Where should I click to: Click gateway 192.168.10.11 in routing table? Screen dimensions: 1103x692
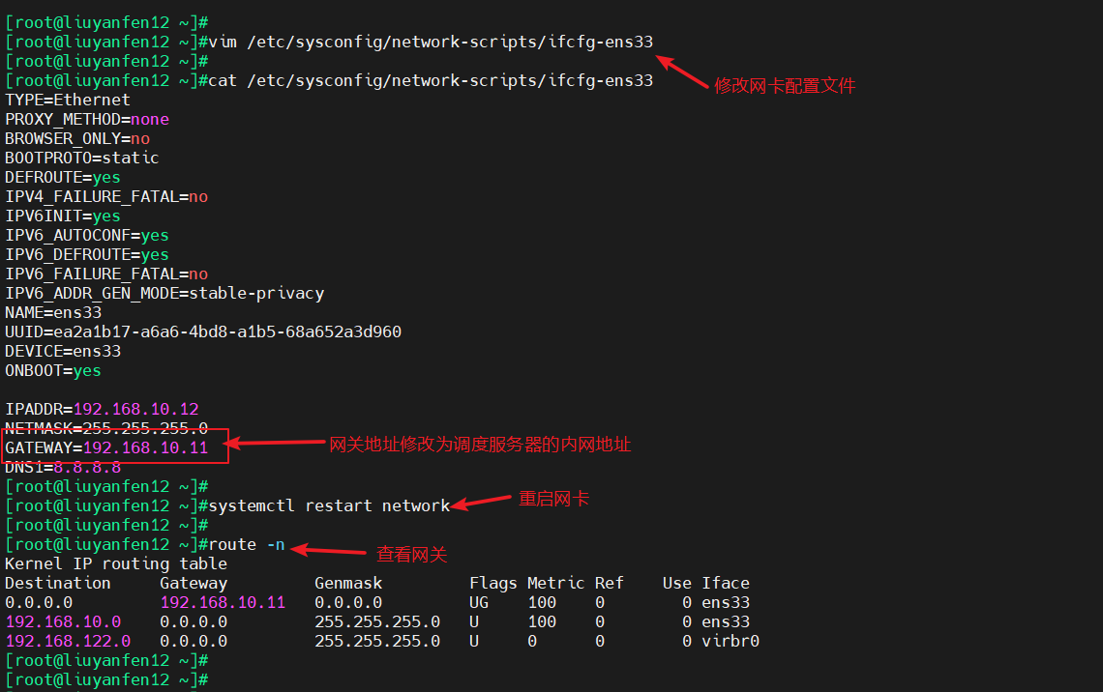tap(223, 602)
